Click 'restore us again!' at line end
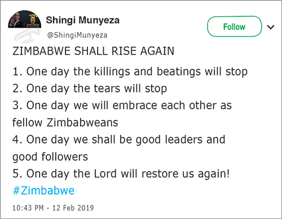The image size is (282, 219). [186, 173]
